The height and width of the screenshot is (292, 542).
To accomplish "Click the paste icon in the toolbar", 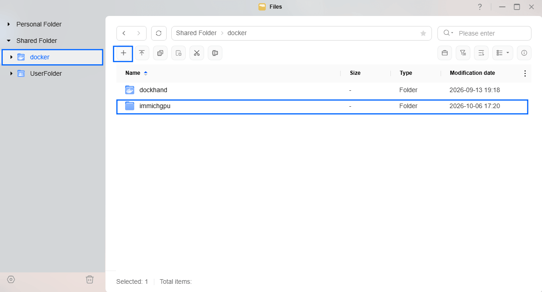I will click(179, 53).
